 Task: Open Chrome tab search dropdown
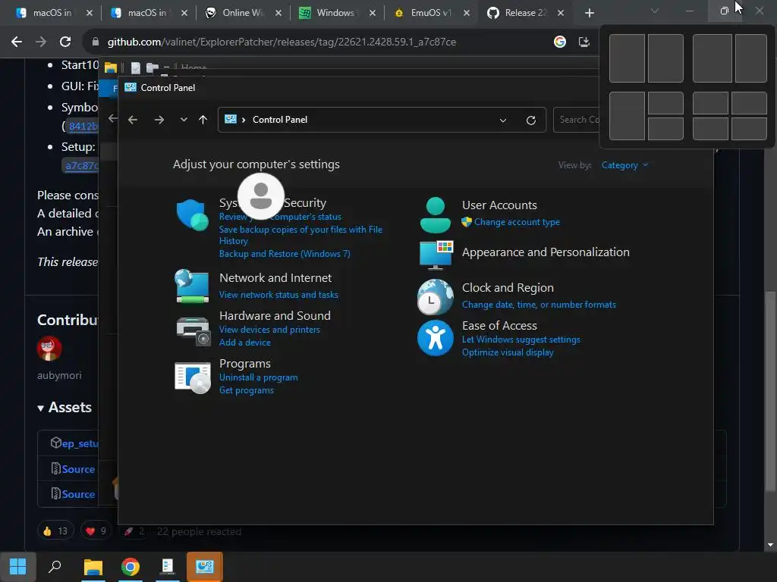pos(654,11)
